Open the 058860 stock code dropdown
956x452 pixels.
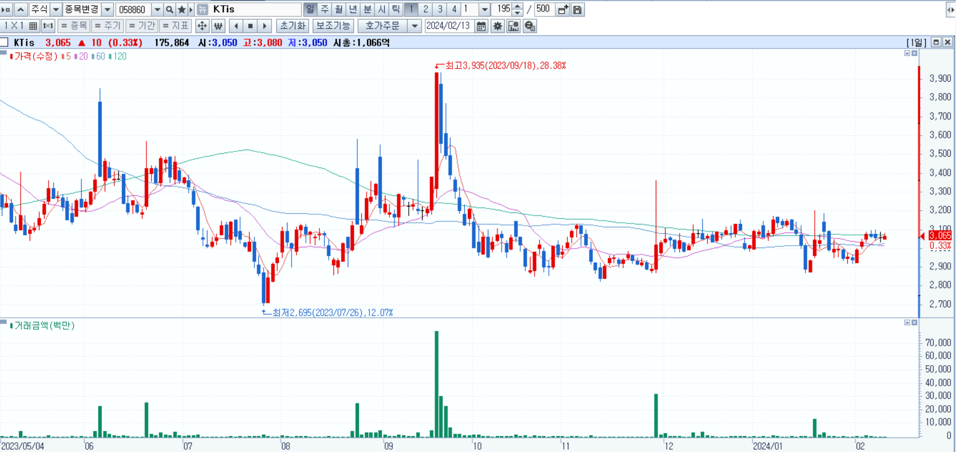[157, 10]
